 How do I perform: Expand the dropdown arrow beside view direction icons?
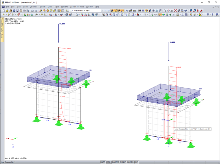[x=135, y=15]
